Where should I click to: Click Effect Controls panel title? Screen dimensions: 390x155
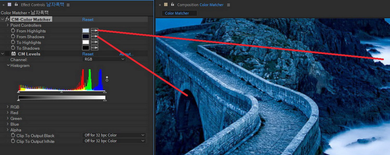pyautogui.click(x=43, y=5)
